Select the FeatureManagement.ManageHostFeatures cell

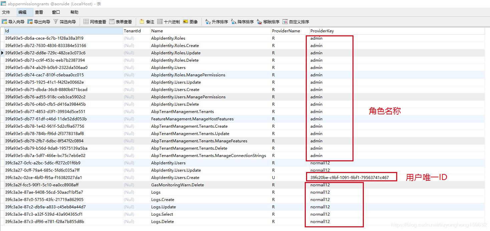(x=211, y=119)
